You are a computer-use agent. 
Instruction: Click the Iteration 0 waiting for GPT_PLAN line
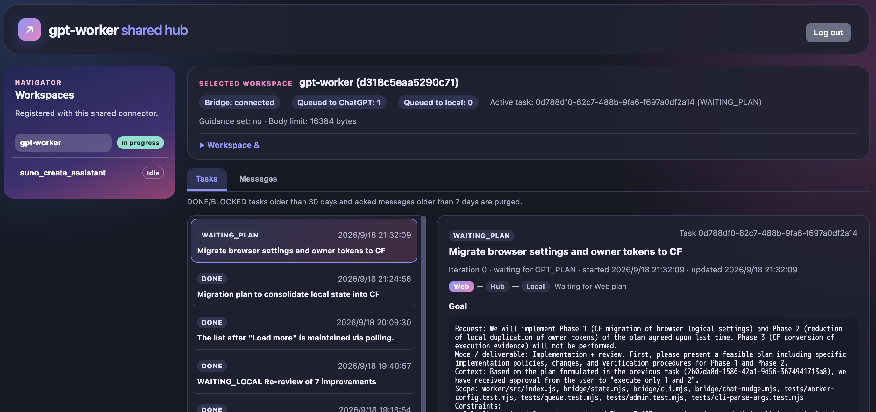pos(623,270)
